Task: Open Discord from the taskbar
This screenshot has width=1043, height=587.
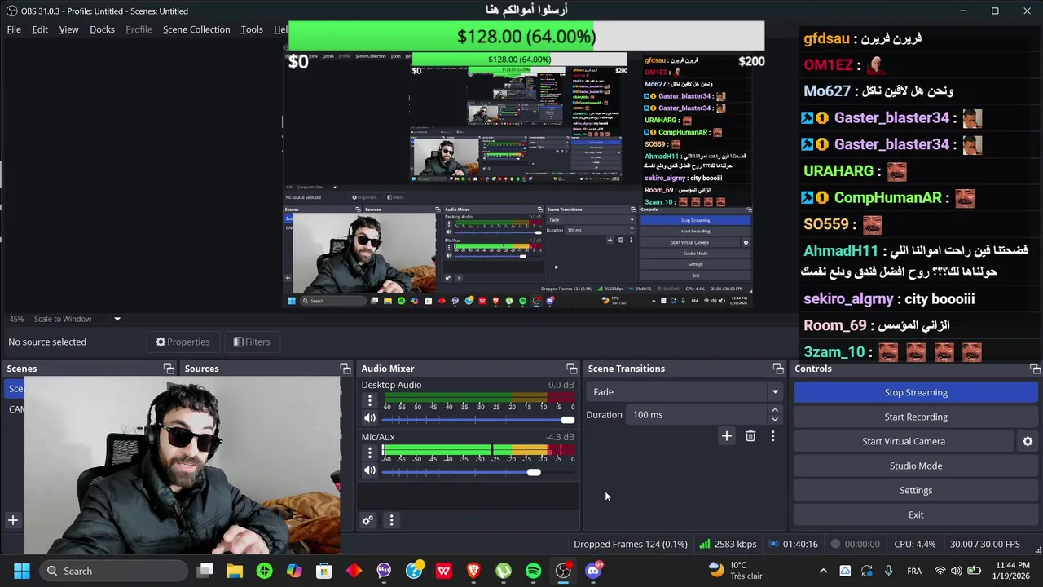Action: [x=593, y=571]
